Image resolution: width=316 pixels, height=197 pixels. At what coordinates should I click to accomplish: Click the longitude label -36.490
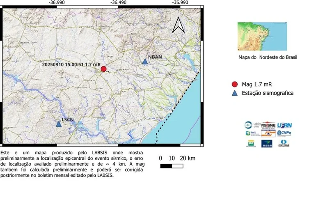119,2
